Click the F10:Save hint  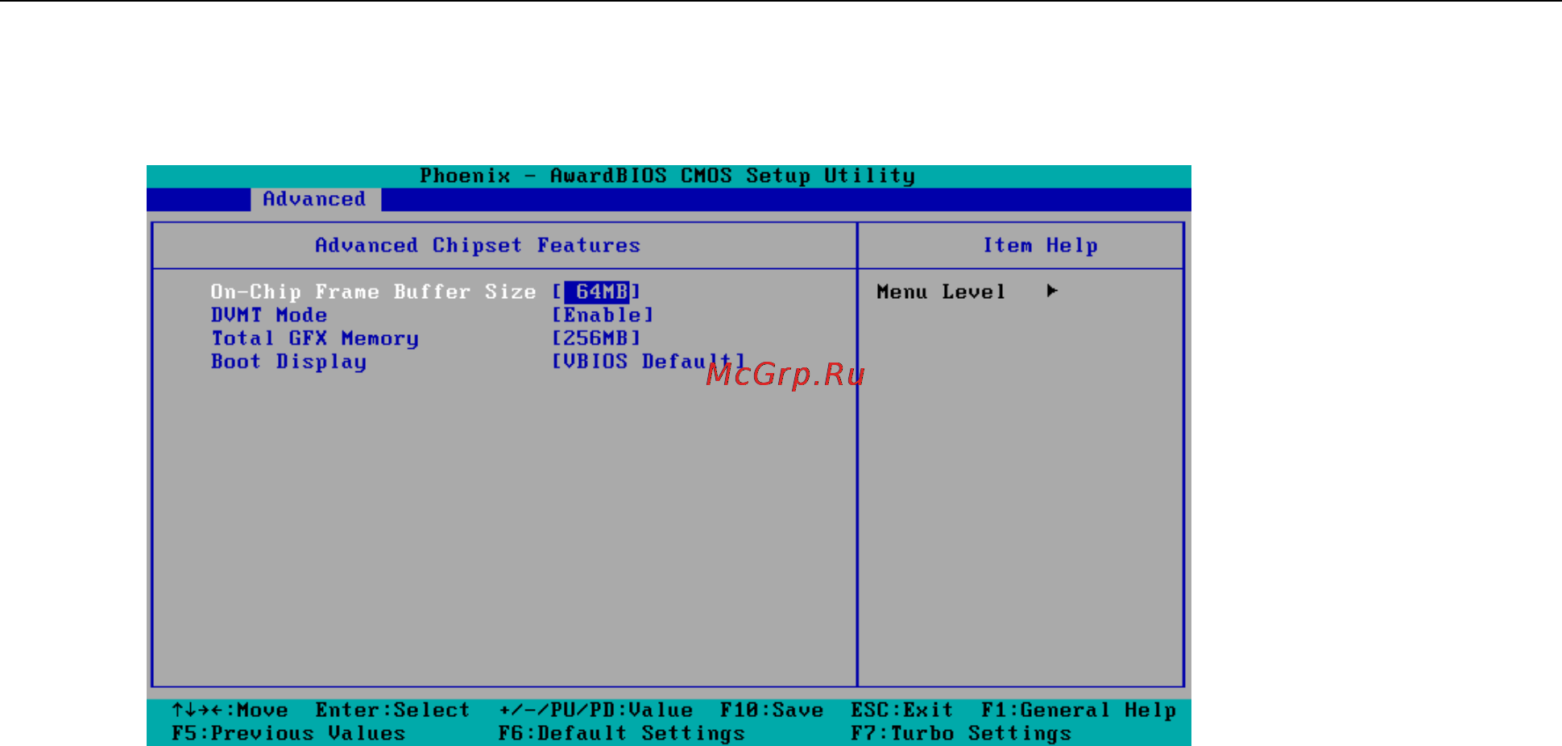tap(772, 710)
